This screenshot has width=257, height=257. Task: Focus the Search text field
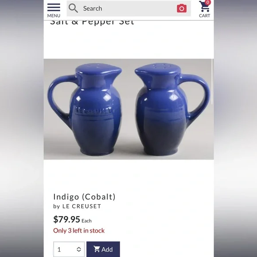pos(128,8)
